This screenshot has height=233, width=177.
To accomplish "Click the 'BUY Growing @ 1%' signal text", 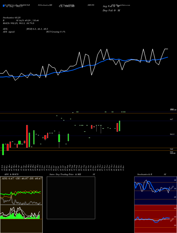I will (56, 32).
